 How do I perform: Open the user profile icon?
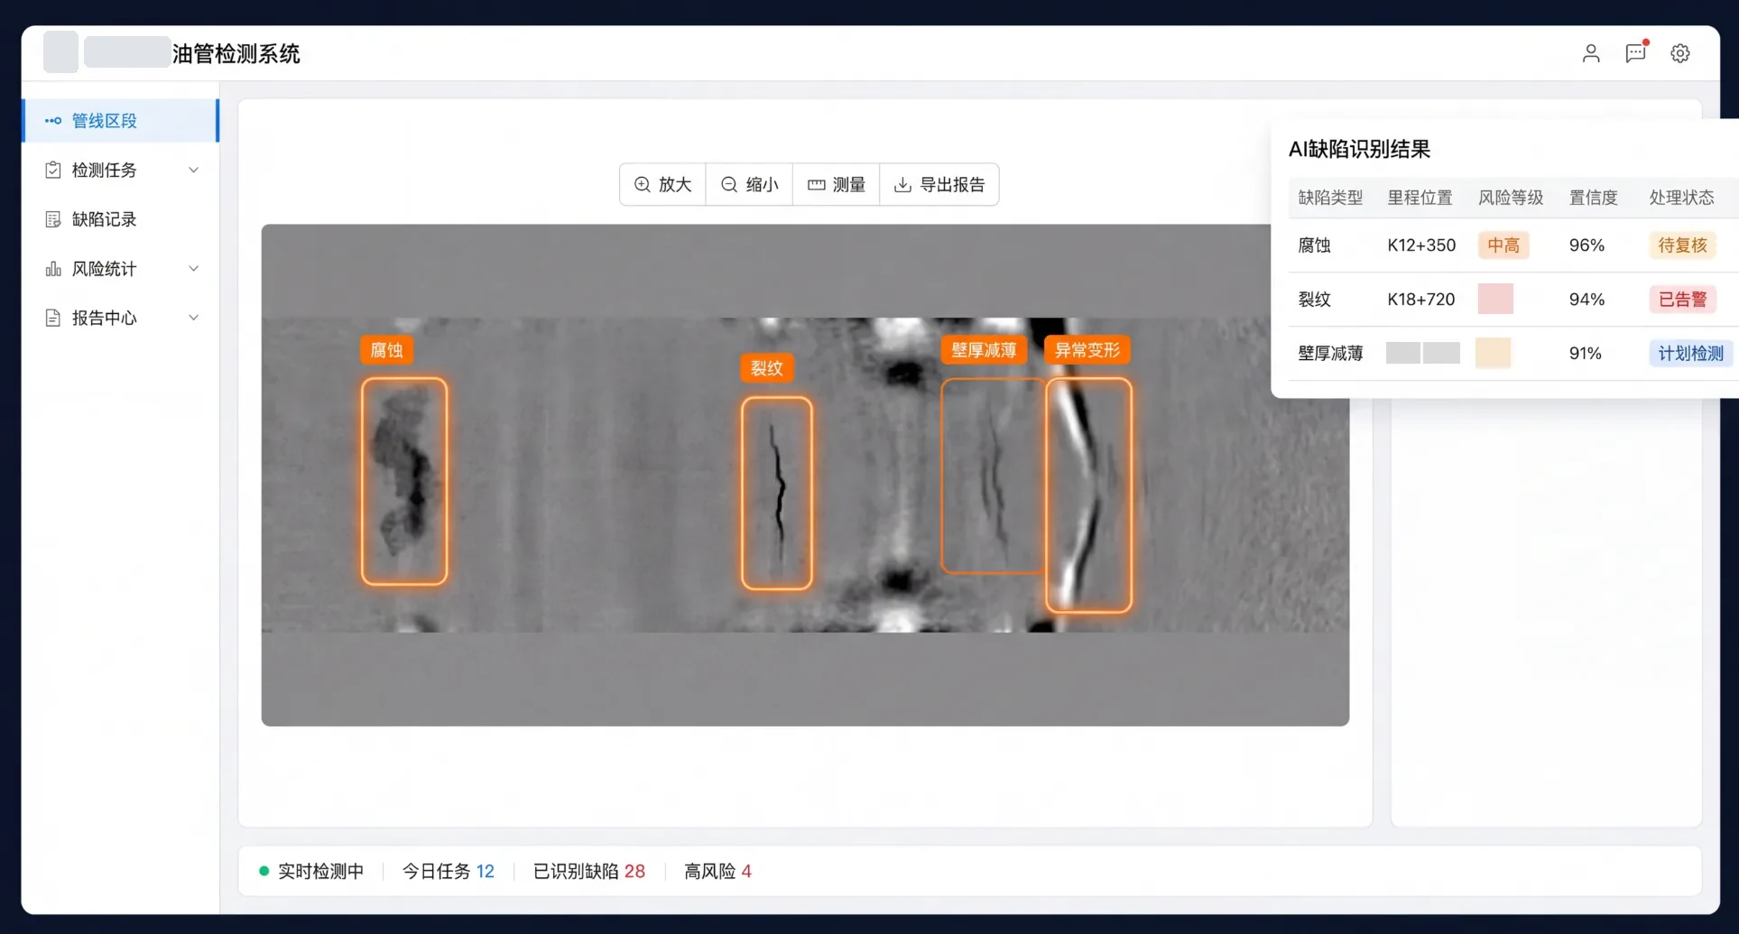pos(1591,53)
